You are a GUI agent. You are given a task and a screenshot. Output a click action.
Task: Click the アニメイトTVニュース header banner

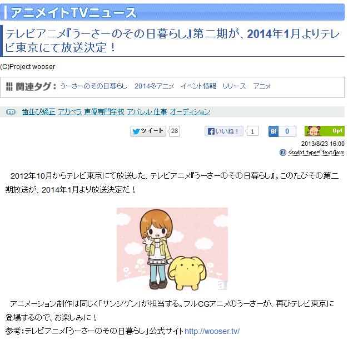point(172,12)
